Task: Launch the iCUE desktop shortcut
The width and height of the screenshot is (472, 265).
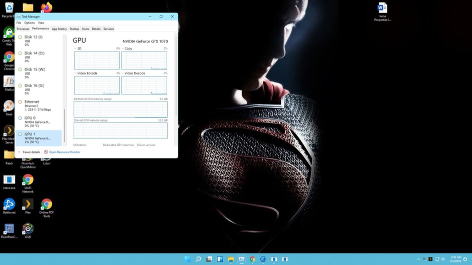Action: tap(28, 231)
